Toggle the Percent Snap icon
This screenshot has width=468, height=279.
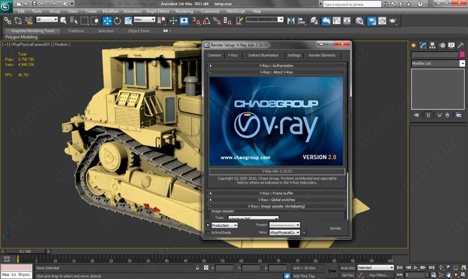coord(217,20)
